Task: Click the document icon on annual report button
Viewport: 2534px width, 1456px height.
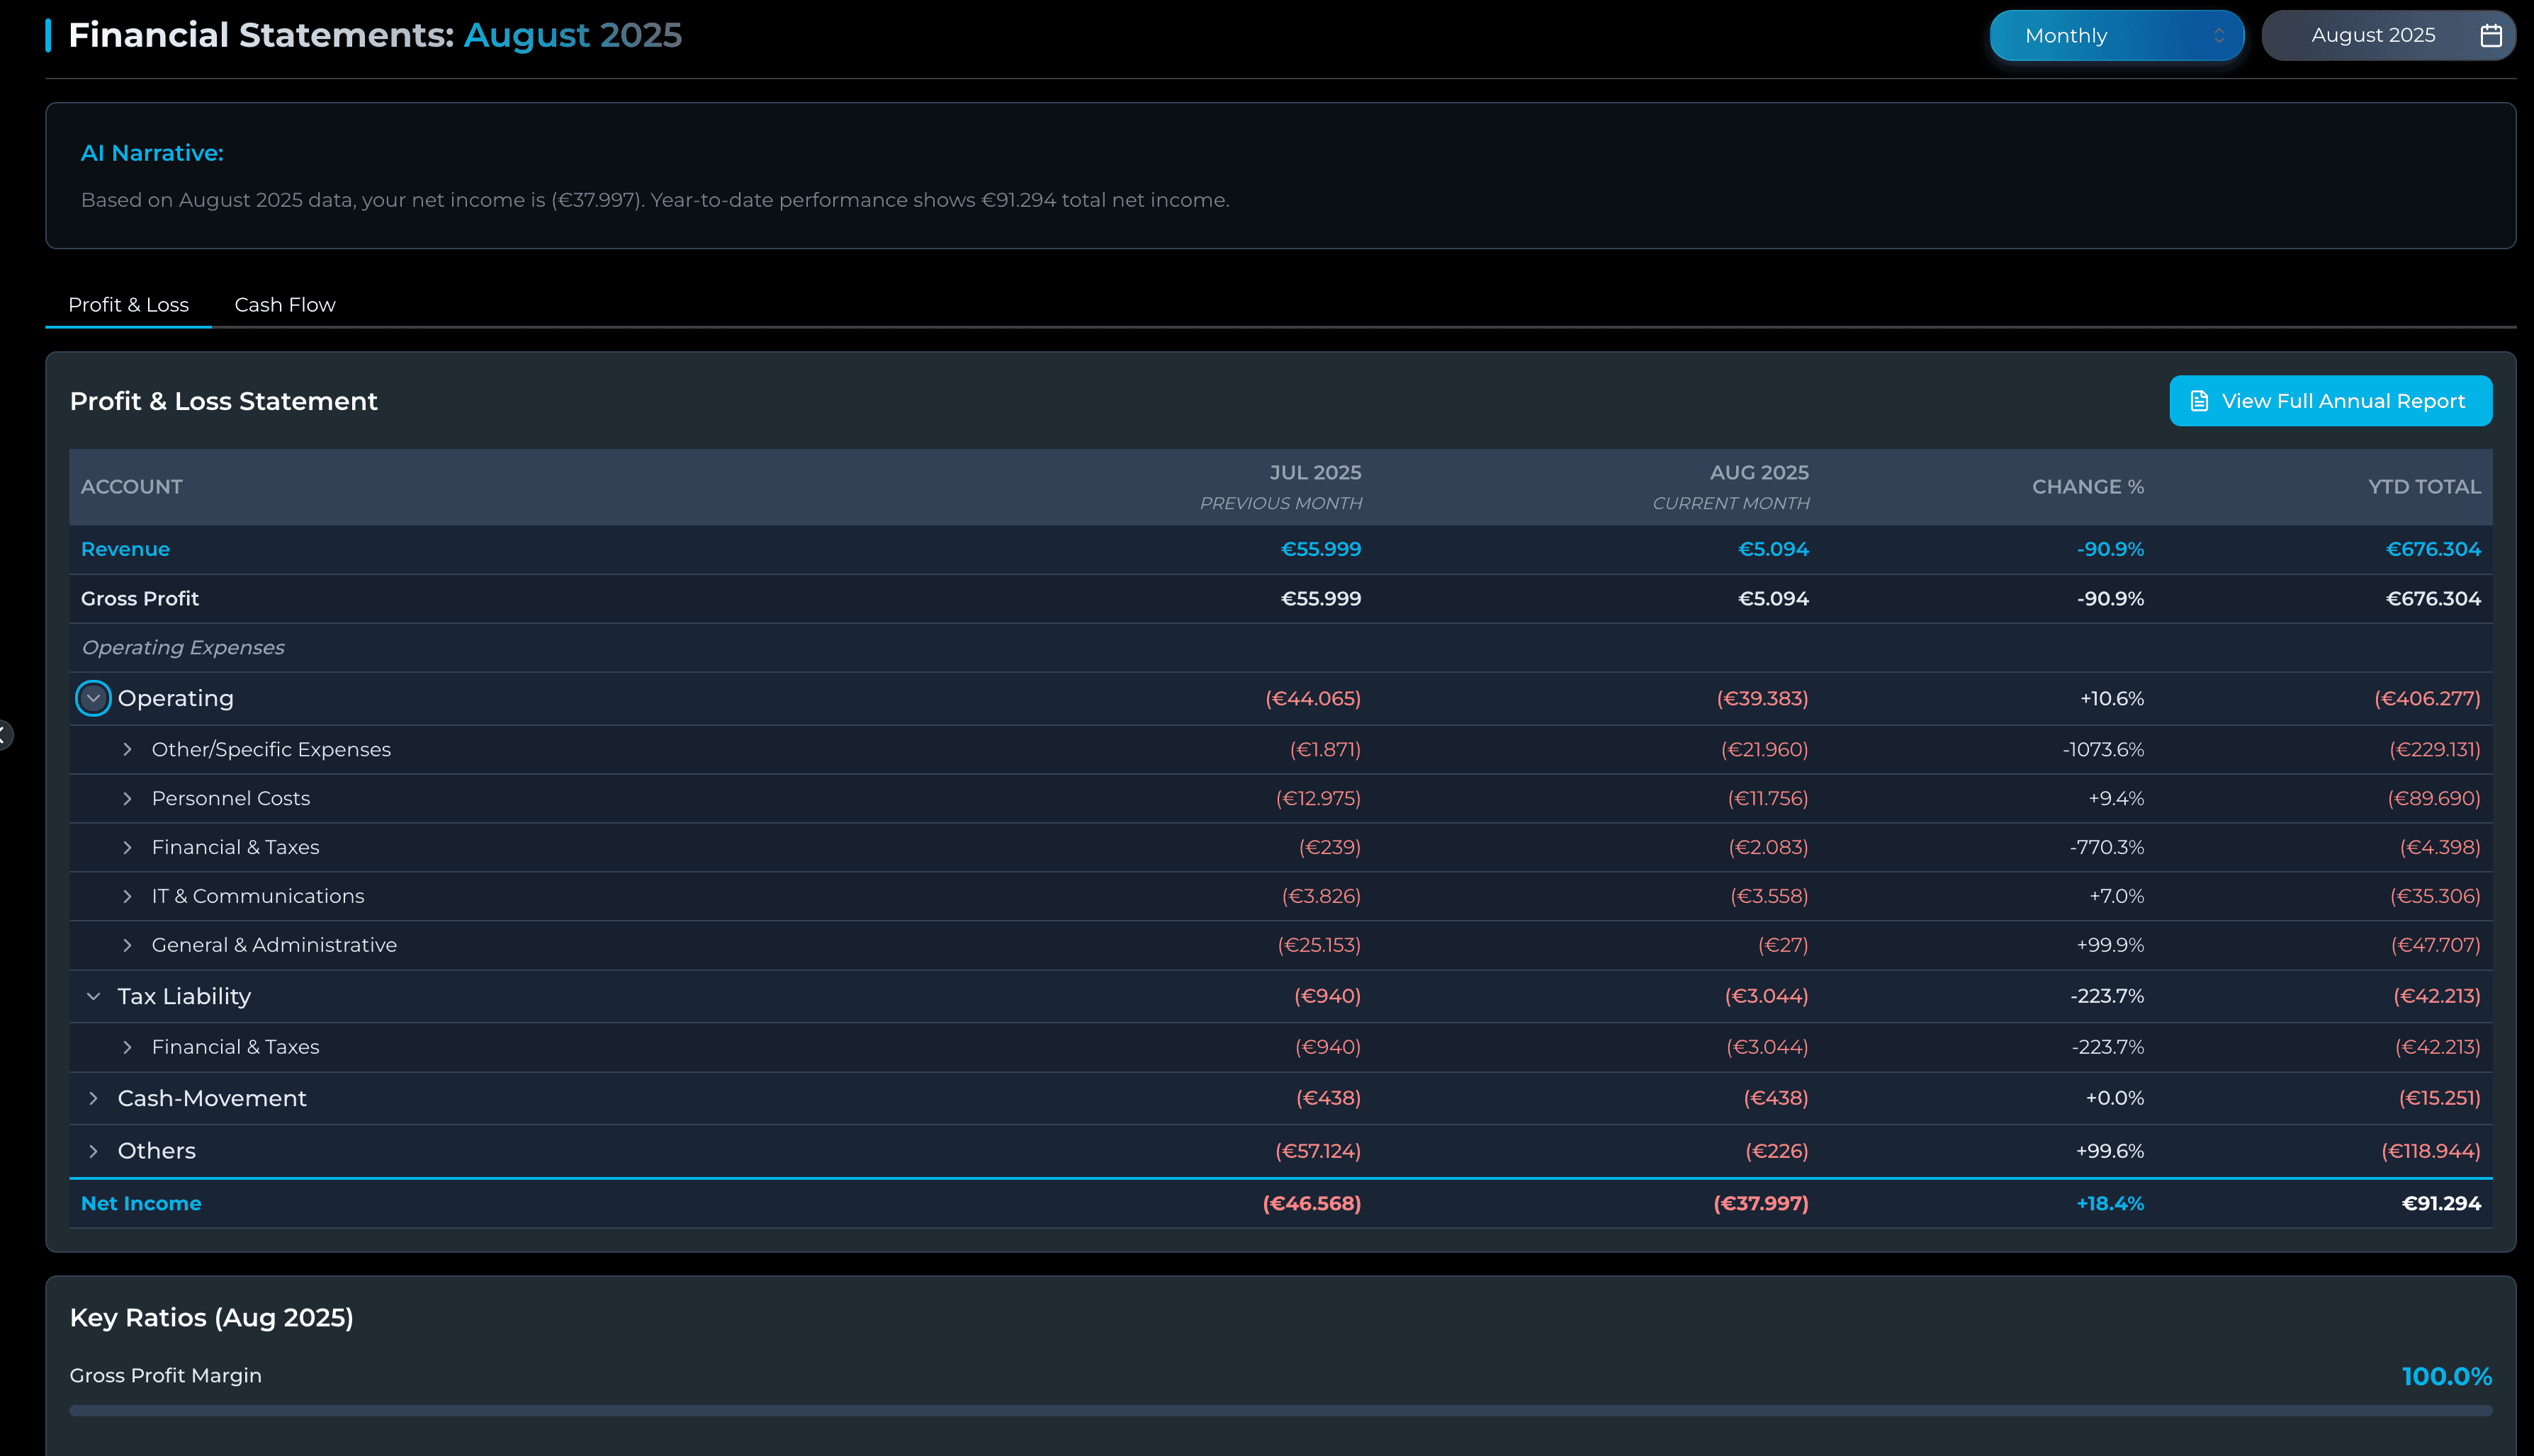Action: [x=2199, y=401]
